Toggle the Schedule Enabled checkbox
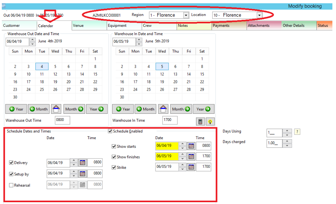This screenshot has width=336, height=204. (110, 131)
